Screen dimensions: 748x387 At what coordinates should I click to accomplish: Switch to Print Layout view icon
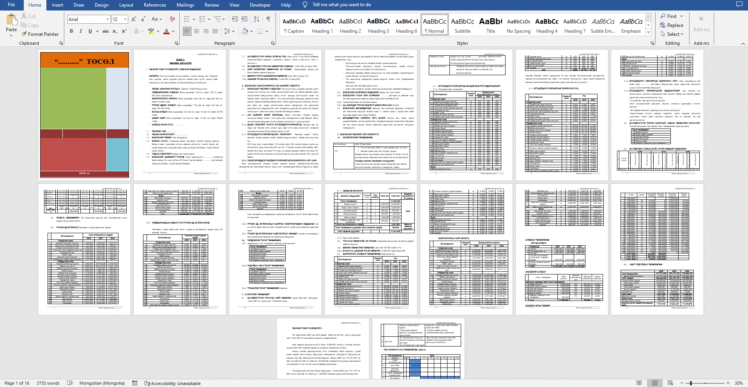(655, 383)
